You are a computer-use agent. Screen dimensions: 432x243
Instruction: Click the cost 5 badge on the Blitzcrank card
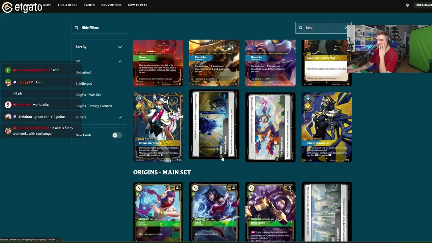click(251, 188)
